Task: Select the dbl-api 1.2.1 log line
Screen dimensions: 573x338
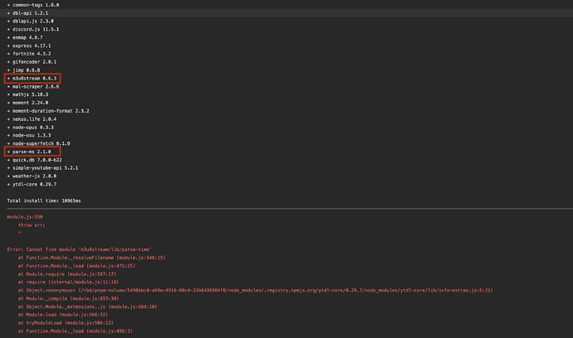Action: point(27,13)
